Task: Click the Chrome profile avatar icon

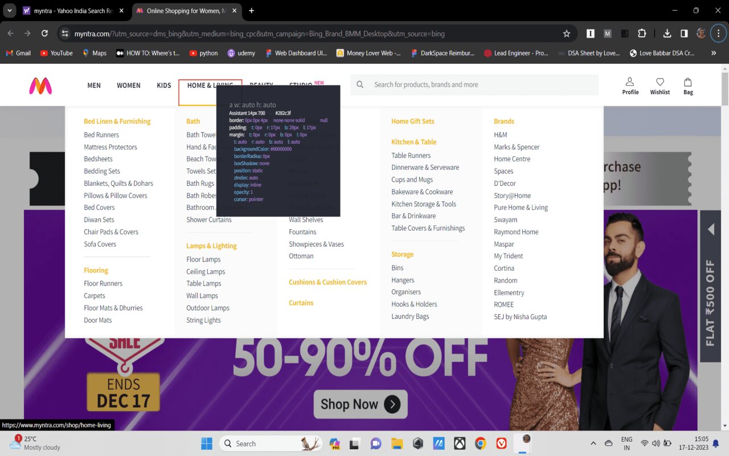Action: pyautogui.click(x=701, y=34)
